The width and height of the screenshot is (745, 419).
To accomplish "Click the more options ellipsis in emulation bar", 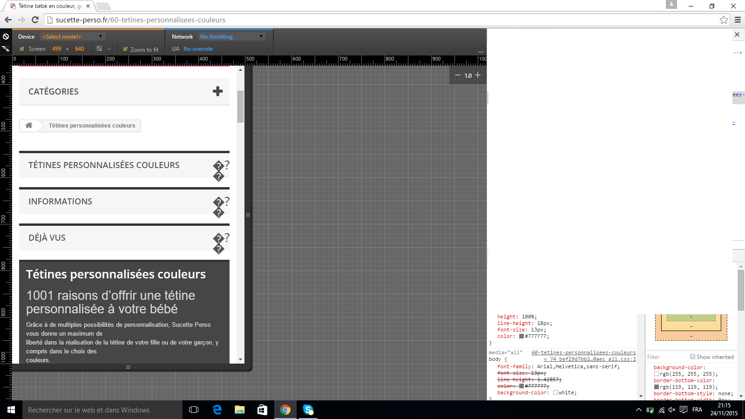I will [x=481, y=52].
